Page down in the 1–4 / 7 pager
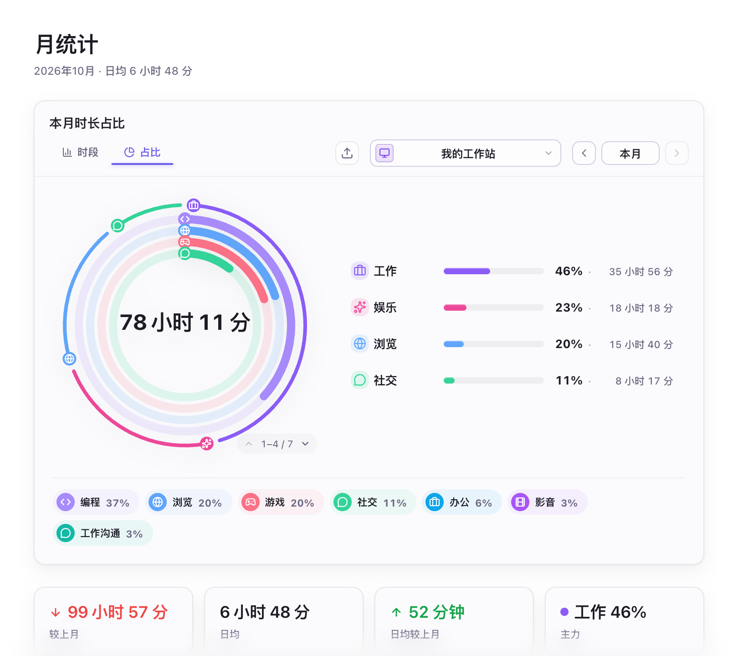The image size is (738, 656). tap(305, 444)
